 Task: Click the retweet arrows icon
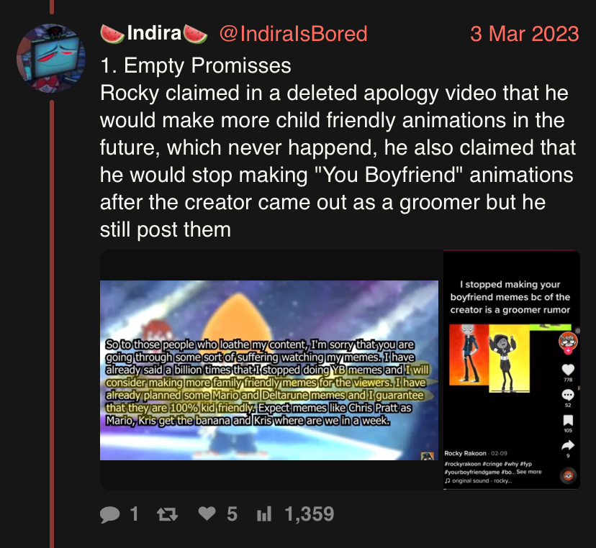[168, 514]
